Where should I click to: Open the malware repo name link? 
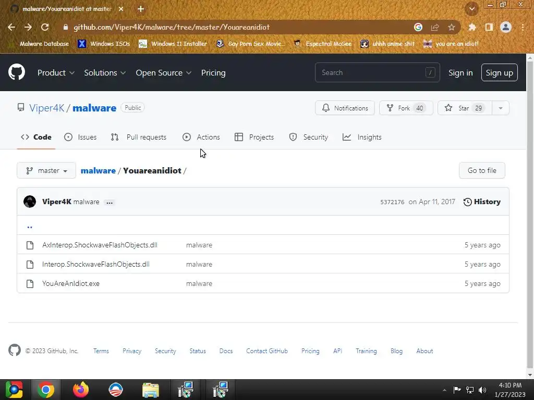(94, 108)
